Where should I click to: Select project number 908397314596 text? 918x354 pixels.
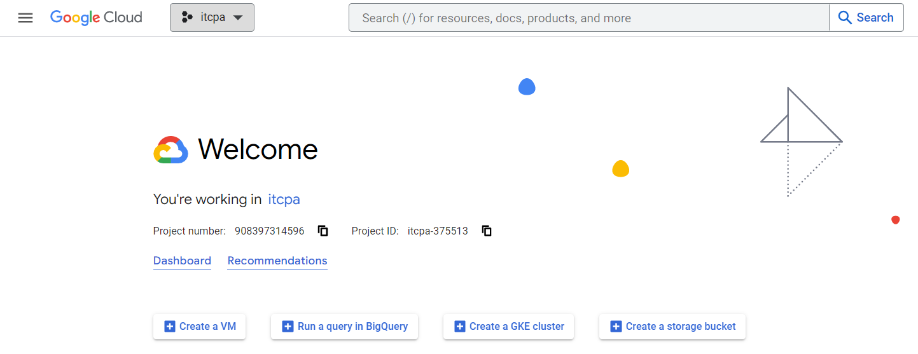tap(270, 231)
